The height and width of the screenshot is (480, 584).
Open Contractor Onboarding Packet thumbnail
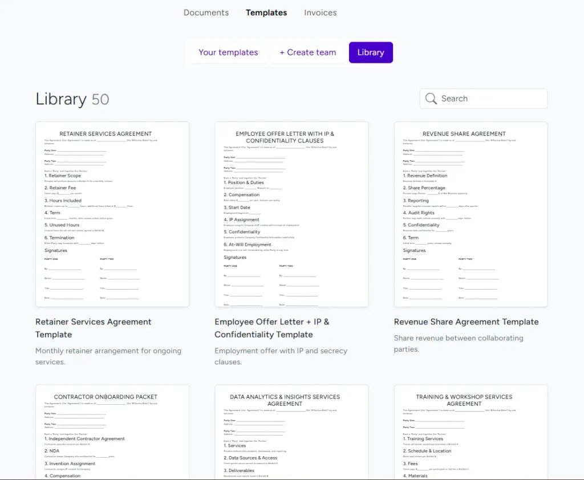[112, 432]
